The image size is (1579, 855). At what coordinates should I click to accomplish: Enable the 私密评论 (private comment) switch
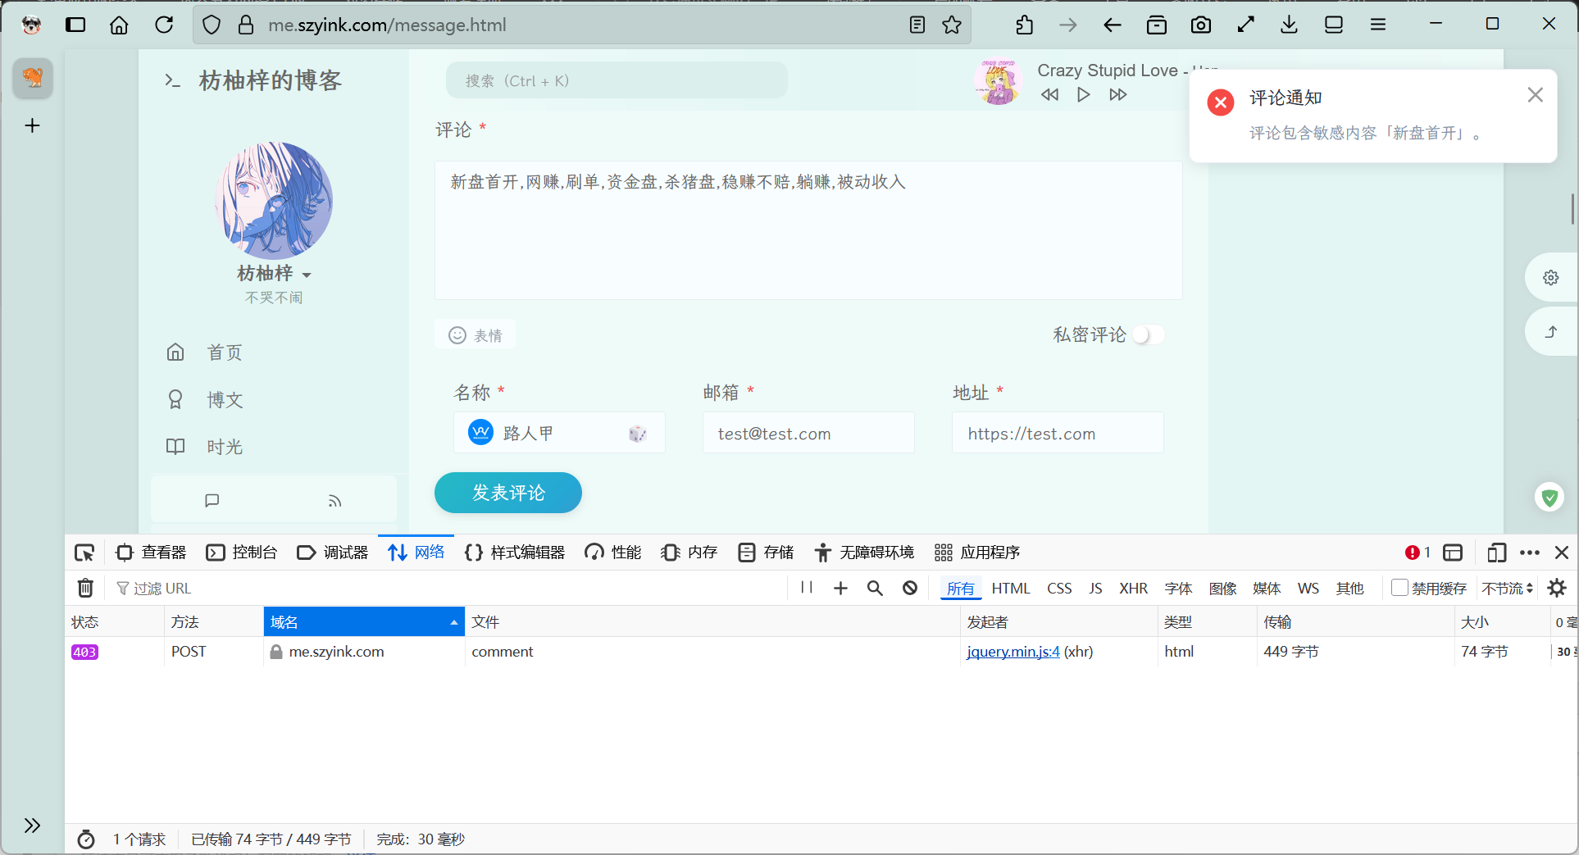point(1148,334)
